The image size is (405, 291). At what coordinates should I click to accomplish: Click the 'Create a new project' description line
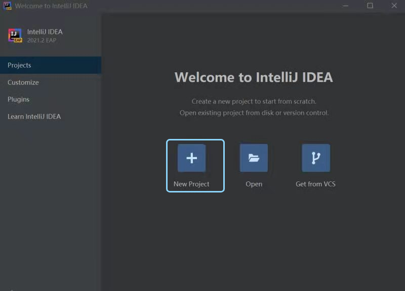point(254,102)
